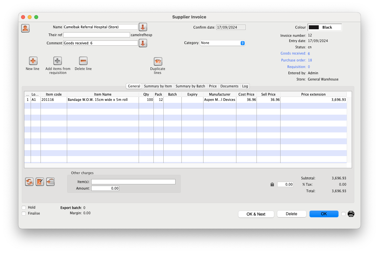Enable the Hold checkbox
The height and width of the screenshot is (253, 379).
tap(24, 208)
